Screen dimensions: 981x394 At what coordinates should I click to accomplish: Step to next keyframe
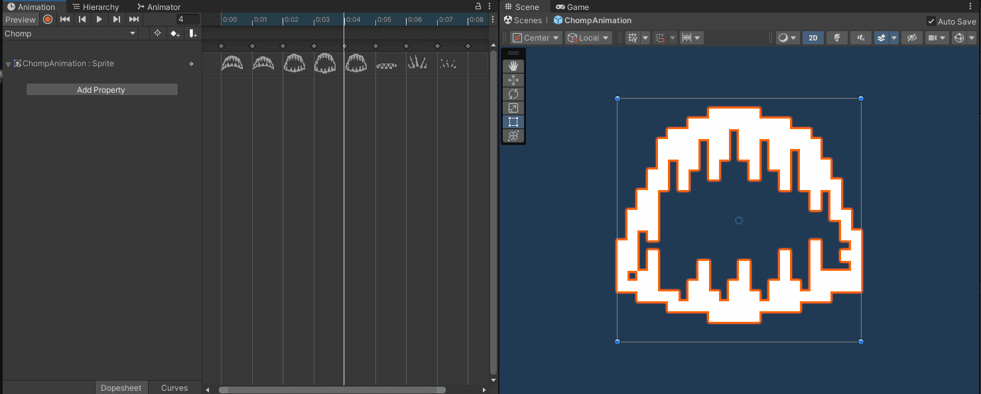[117, 19]
